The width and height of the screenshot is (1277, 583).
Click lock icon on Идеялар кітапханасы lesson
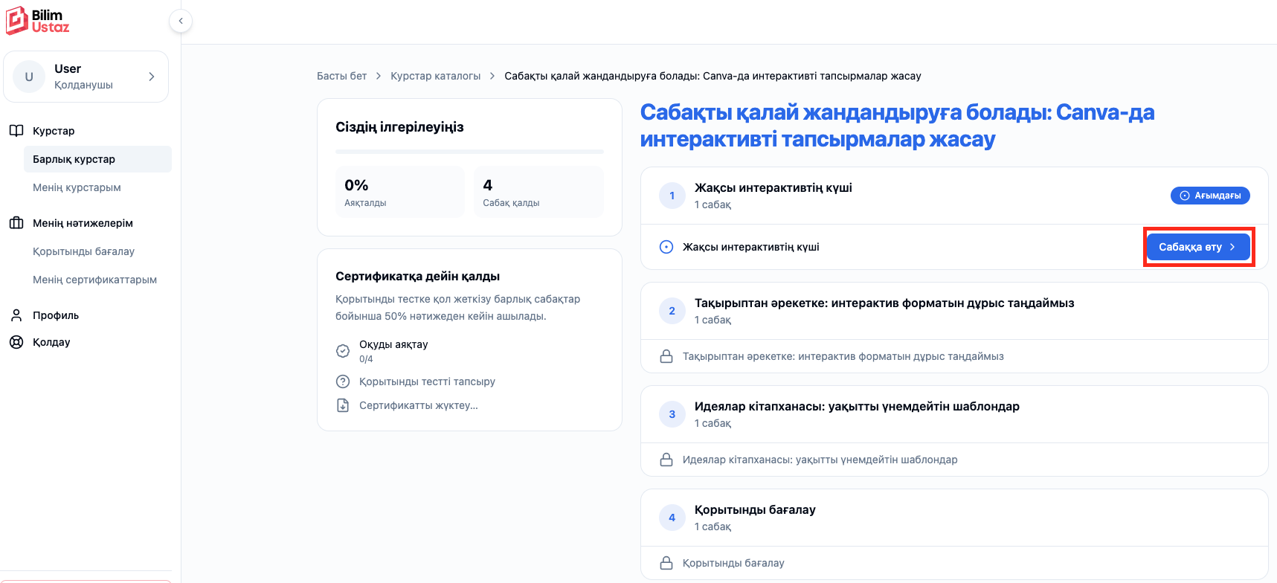pos(666,460)
